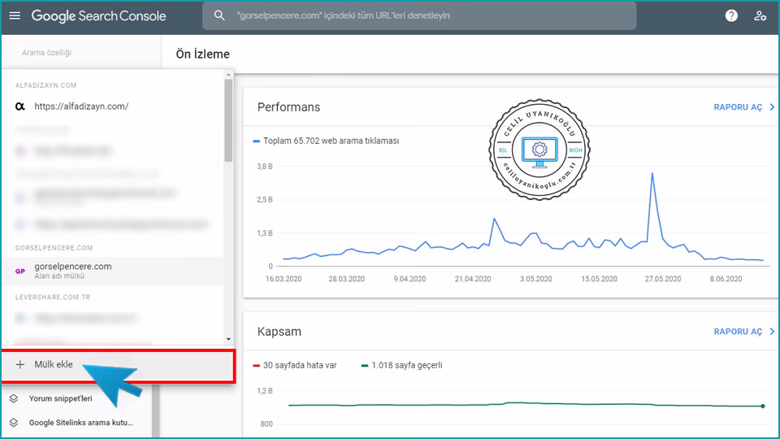Click the ALFADİZAYN.COM group header

point(45,85)
